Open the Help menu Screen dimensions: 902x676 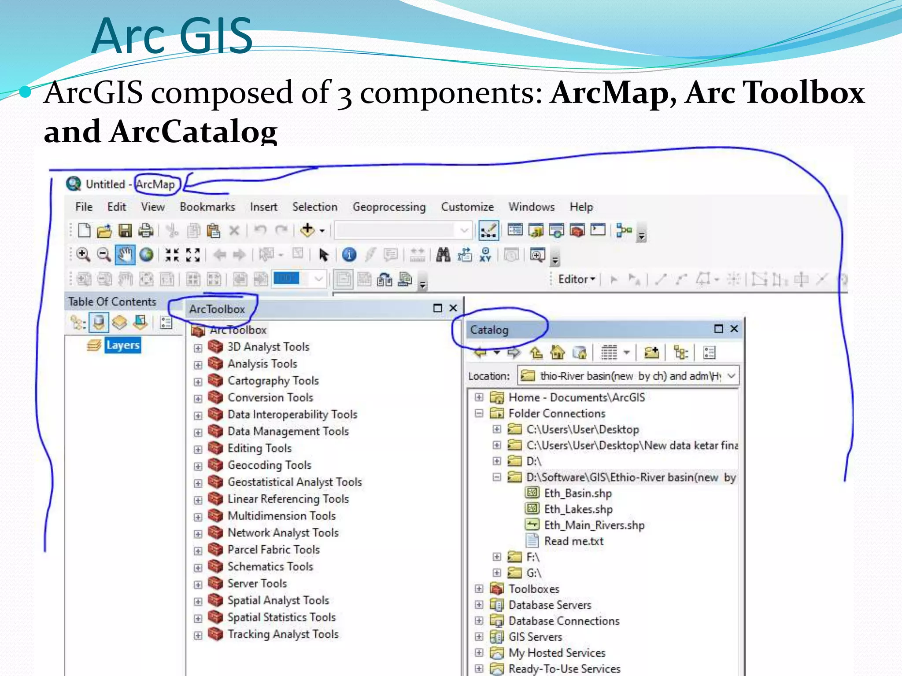(x=581, y=207)
